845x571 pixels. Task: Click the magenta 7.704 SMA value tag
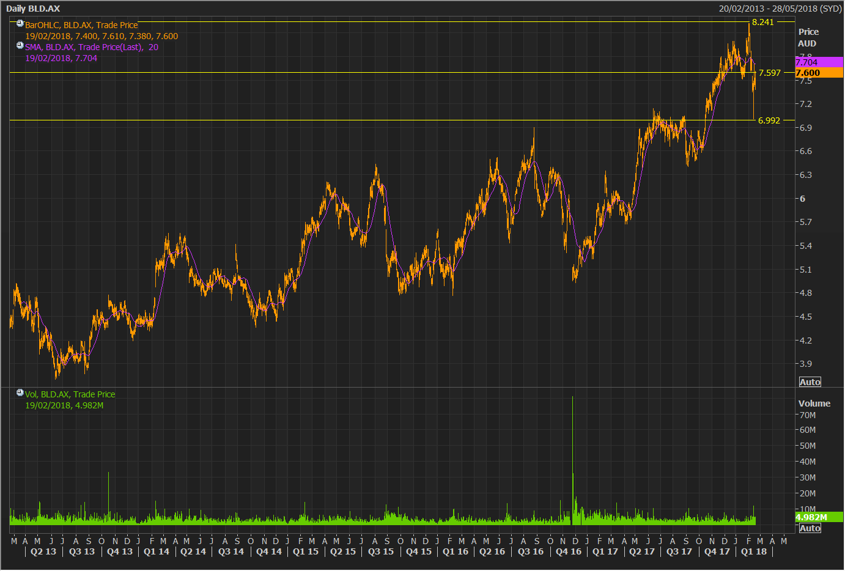click(819, 62)
